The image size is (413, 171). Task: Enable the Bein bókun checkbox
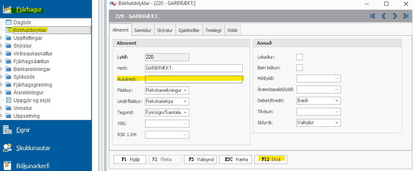click(x=300, y=68)
